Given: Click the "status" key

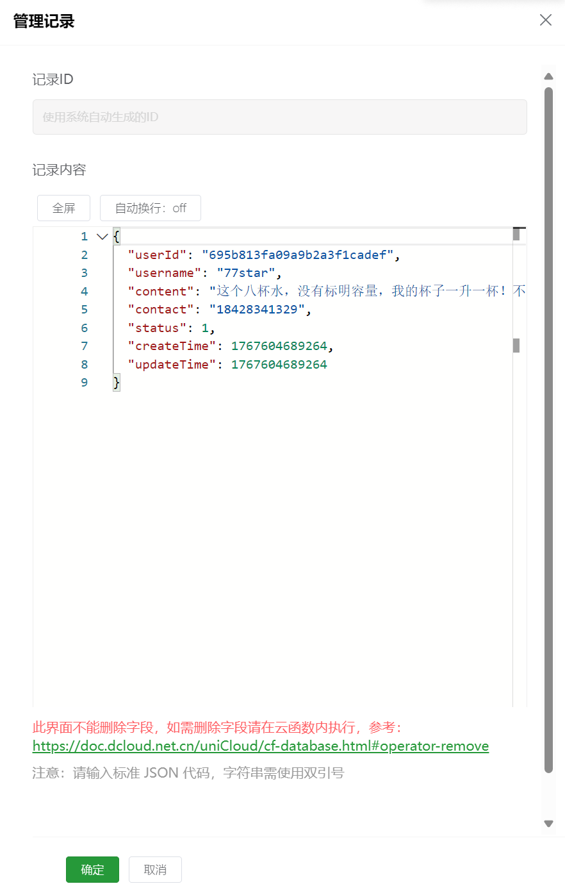Looking at the screenshot, I should click(x=157, y=328).
